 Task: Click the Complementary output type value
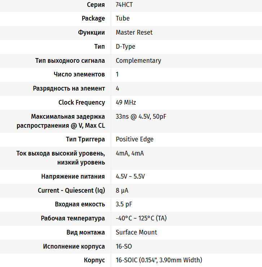(138, 61)
